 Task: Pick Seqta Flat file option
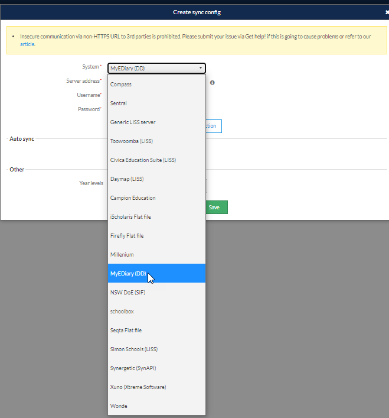tap(156, 330)
